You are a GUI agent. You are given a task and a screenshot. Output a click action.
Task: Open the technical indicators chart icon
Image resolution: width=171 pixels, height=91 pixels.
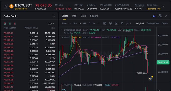click(116, 23)
